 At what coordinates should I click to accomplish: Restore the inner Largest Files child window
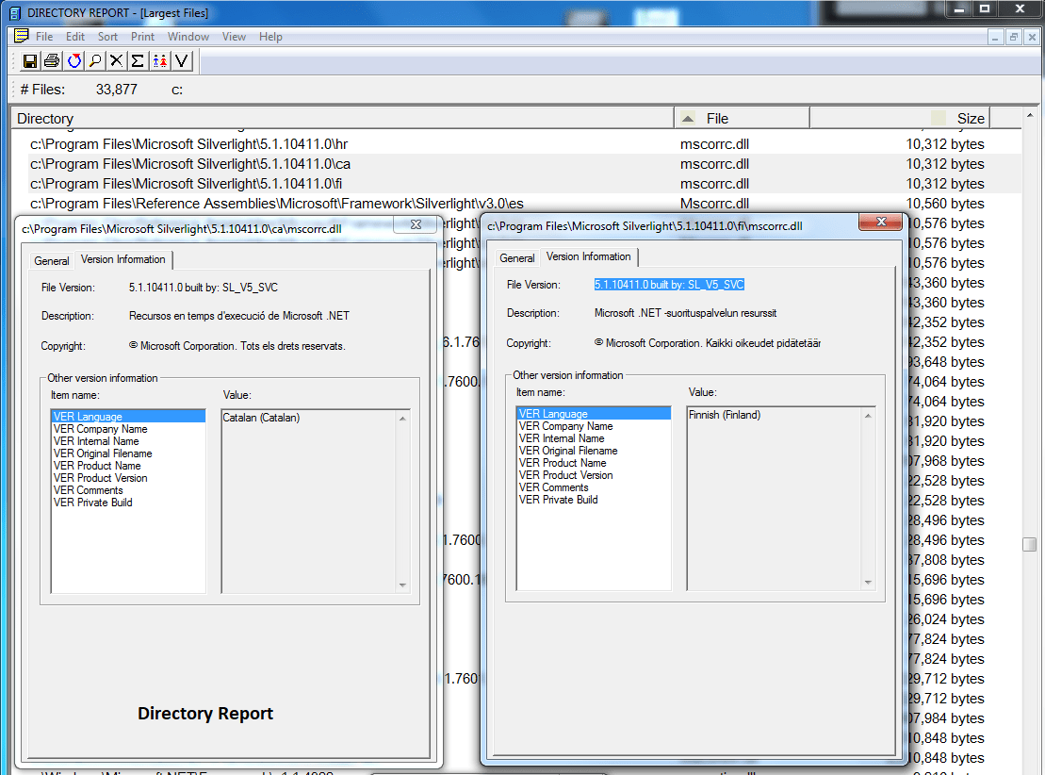pos(1013,38)
